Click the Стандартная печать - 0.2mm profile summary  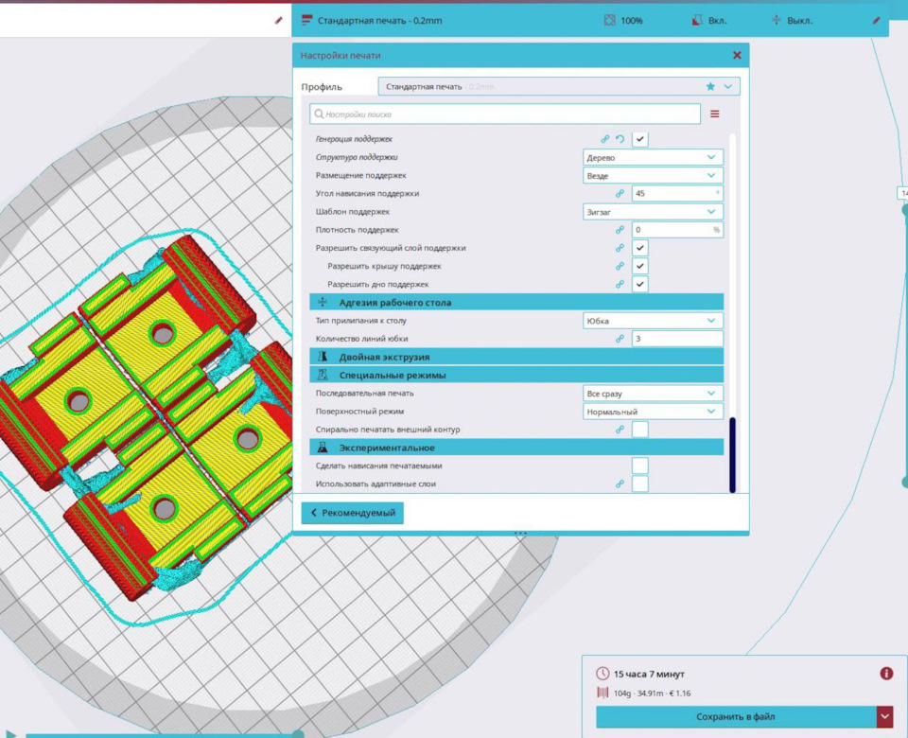pos(379,20)
